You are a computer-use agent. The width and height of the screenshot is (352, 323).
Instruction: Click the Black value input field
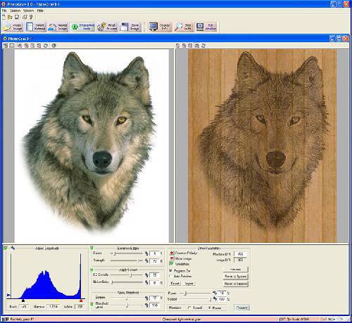[x=23, y=307]
